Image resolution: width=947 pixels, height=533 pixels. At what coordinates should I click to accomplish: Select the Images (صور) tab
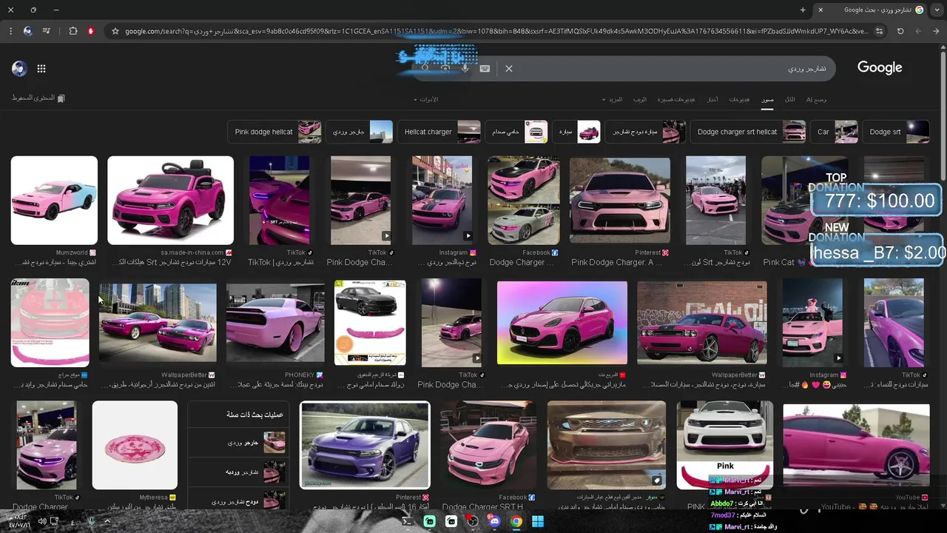click(768, 99)
